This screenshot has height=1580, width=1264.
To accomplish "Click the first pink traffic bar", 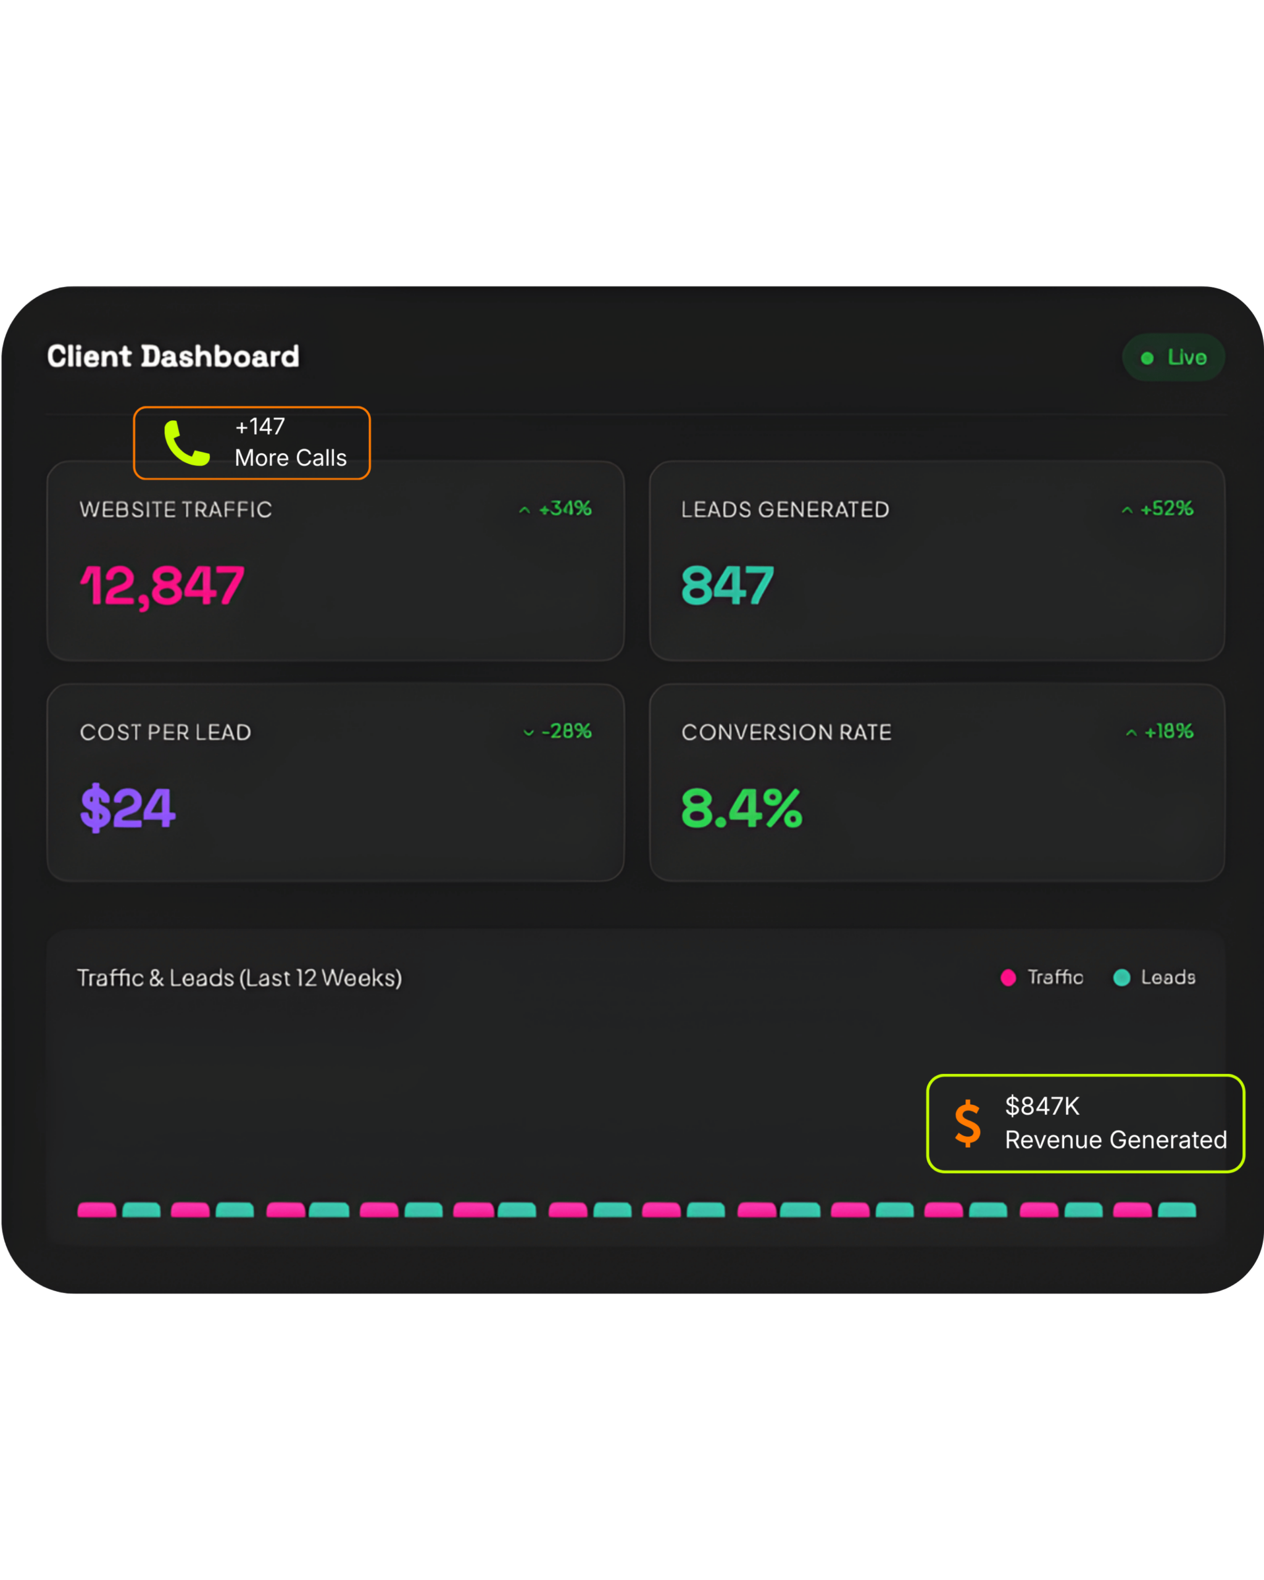I will click(x=97, y=1210).
